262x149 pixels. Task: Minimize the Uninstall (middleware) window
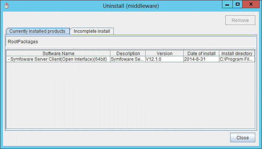pos(227,4)
